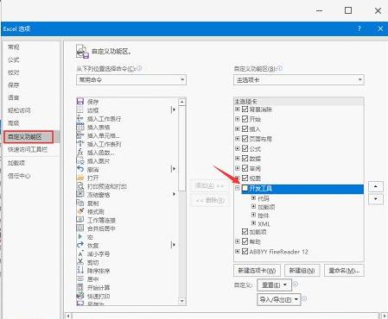Image resolution: width=388 pixels, height=319 pixels.
Task: Uncheck the 帮助 (Help) tab checkbox
Action: point(245,241)
